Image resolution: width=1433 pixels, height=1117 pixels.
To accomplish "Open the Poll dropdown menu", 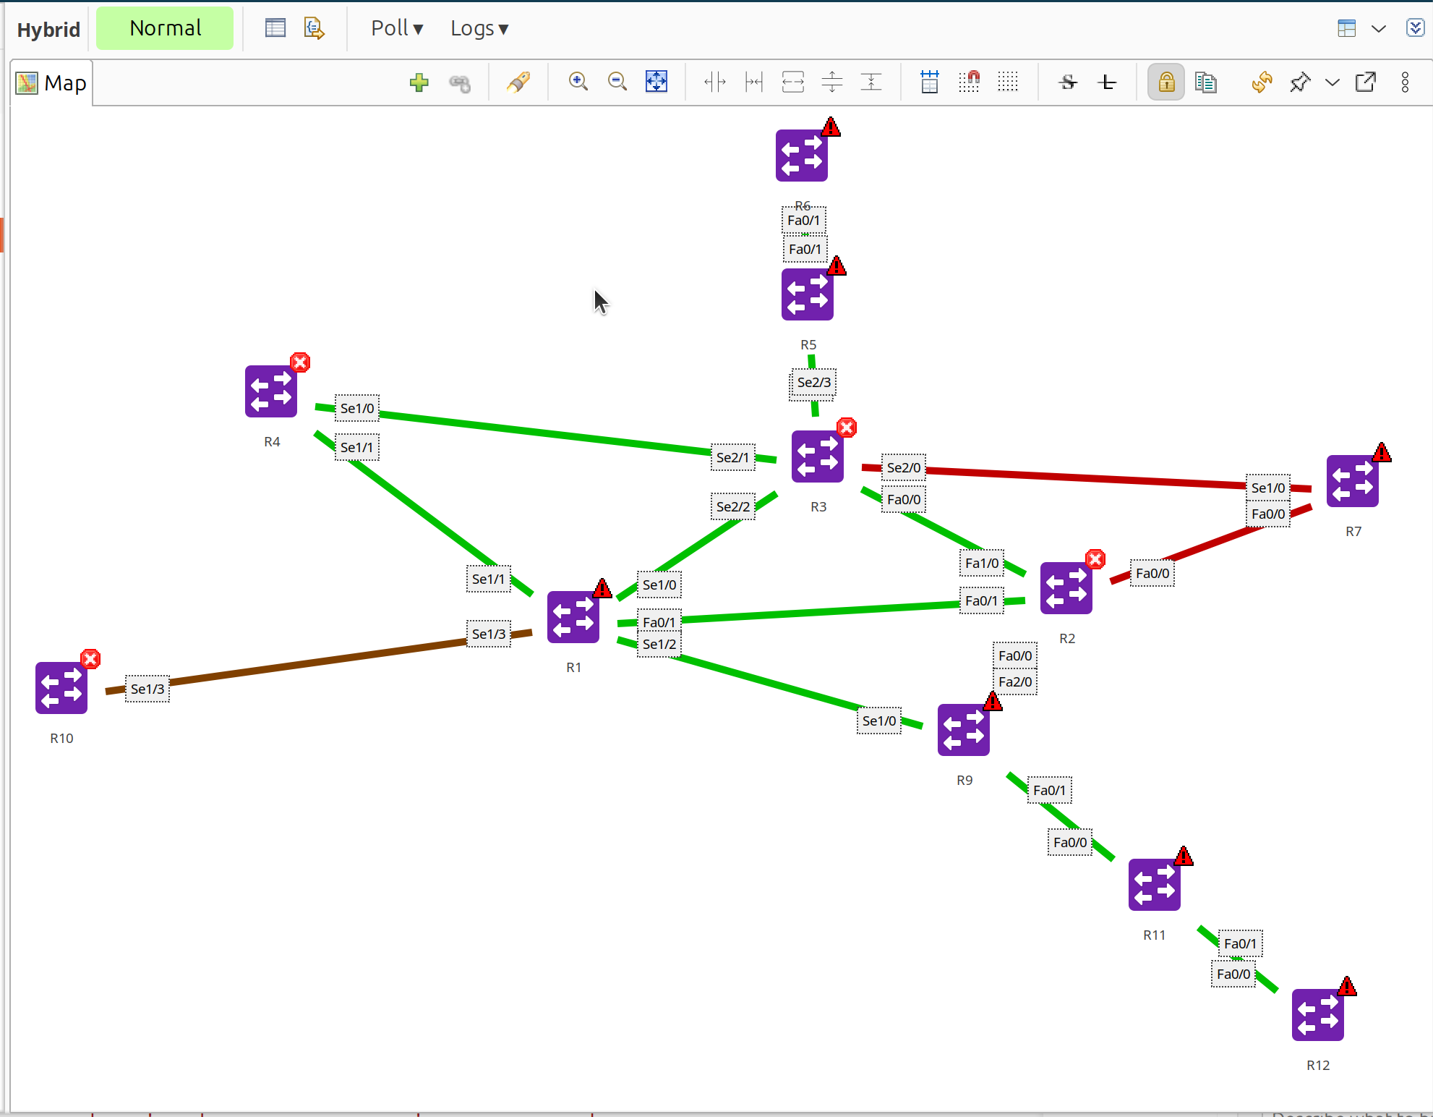I will (x=396, y=28).
